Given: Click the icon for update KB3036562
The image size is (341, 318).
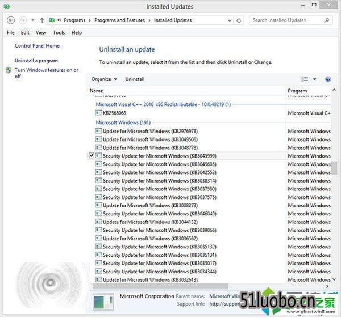Looking at the screenshot, I should click(x=99, y=238).
